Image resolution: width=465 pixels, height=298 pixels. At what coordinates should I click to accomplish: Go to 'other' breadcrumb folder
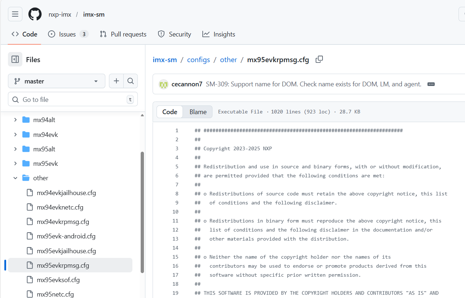[x=228, y=60]
